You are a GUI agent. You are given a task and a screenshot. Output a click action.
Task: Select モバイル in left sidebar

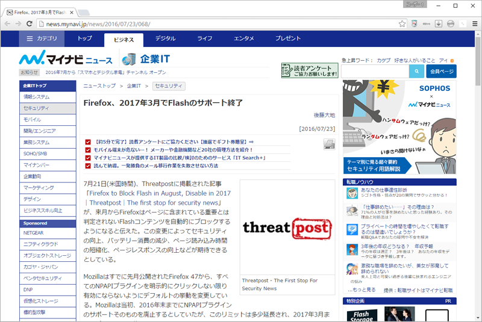click(x=48, y=120)
